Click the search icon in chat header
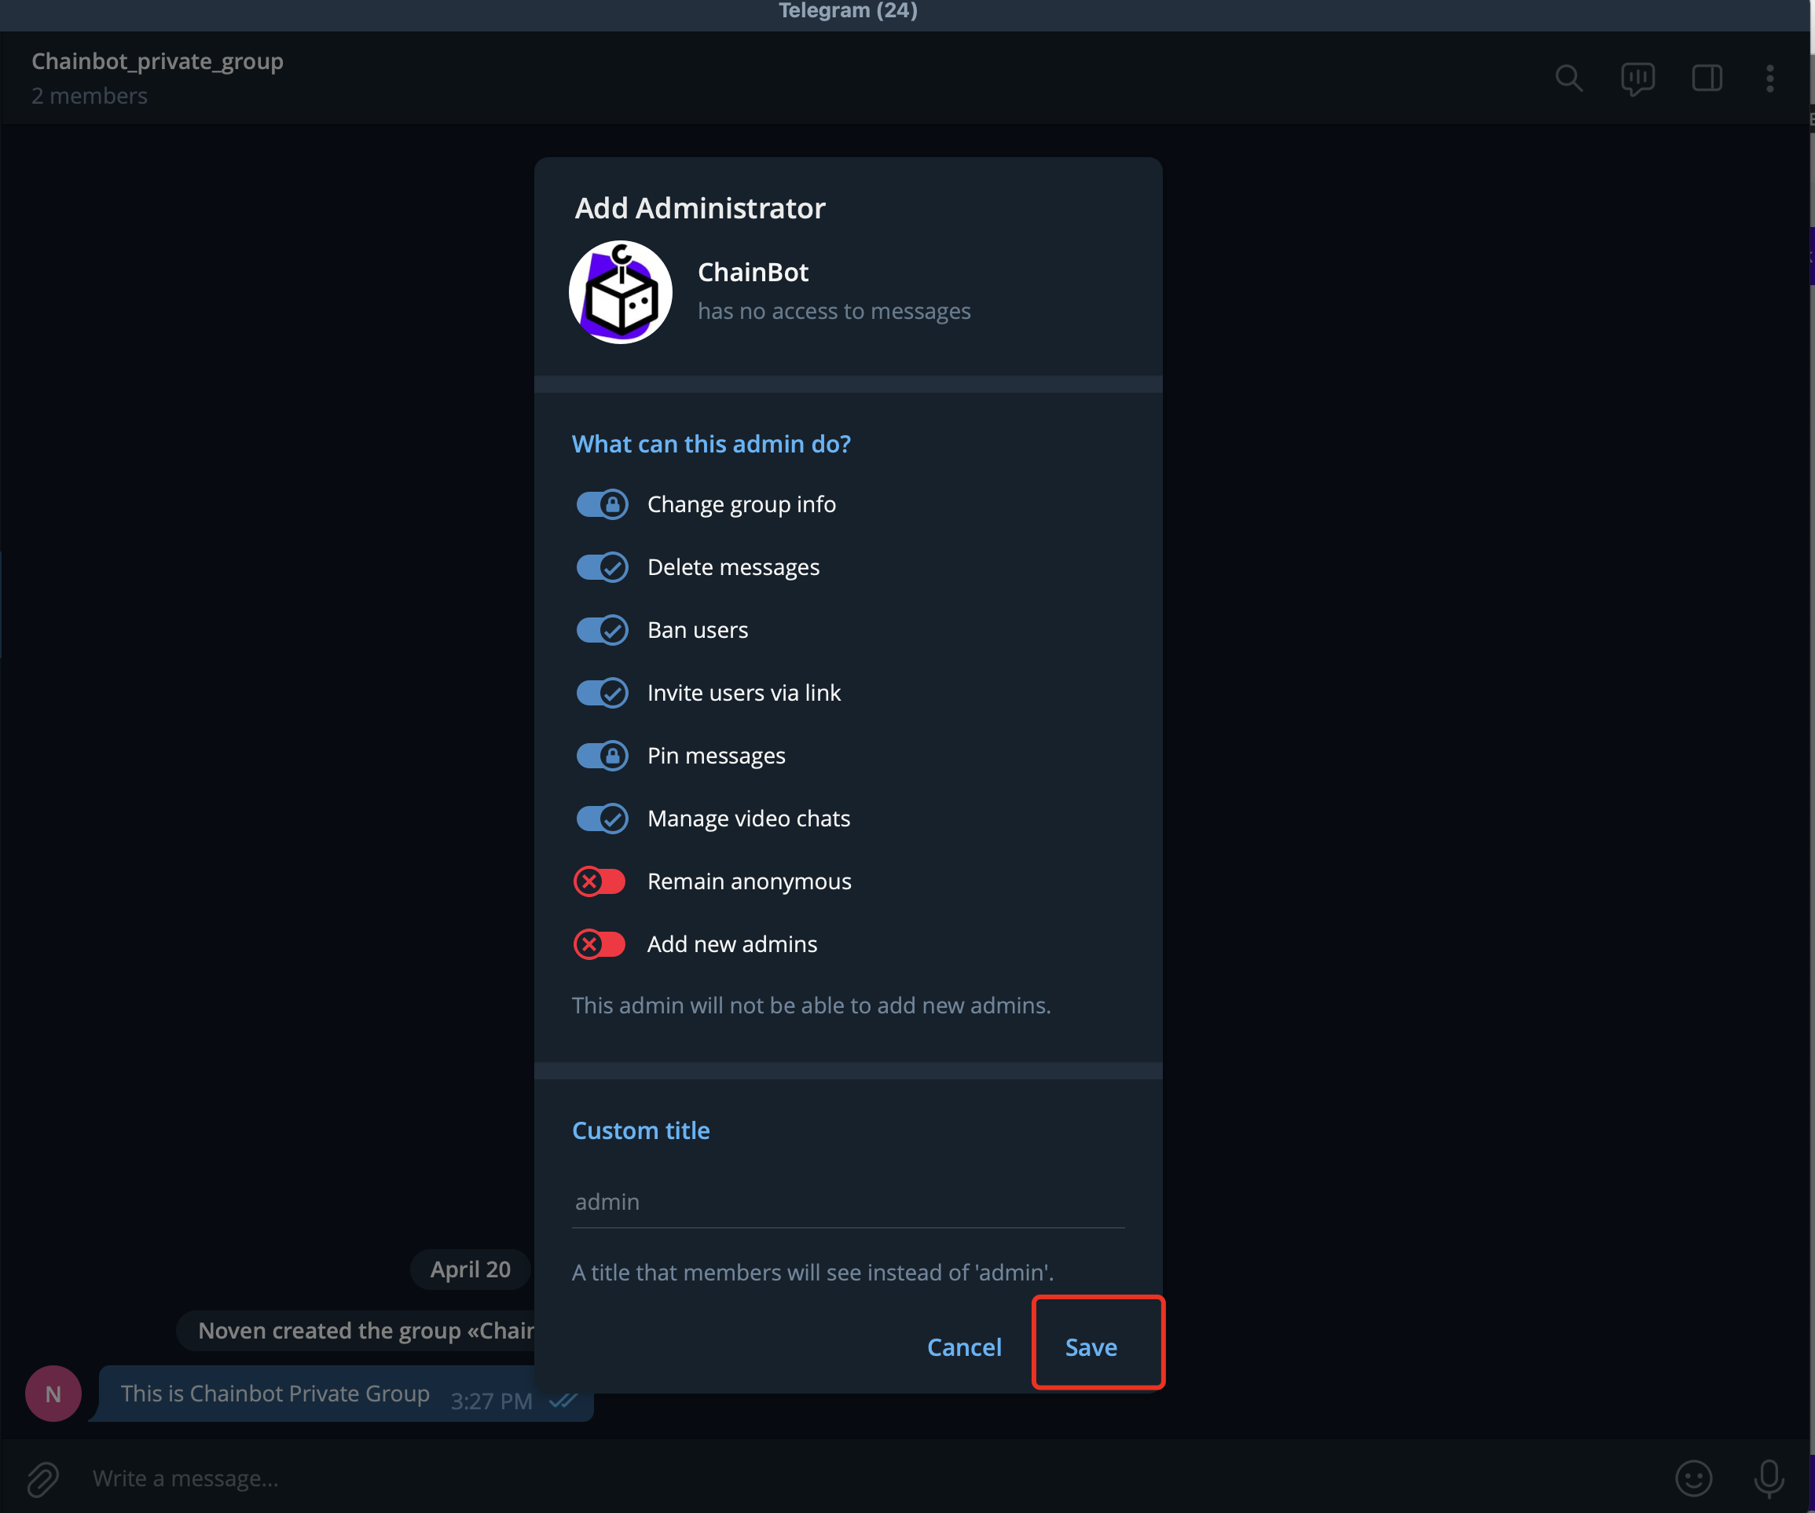Image resolution: width=1815 pixels, height=1513 pixels. 1568,79
